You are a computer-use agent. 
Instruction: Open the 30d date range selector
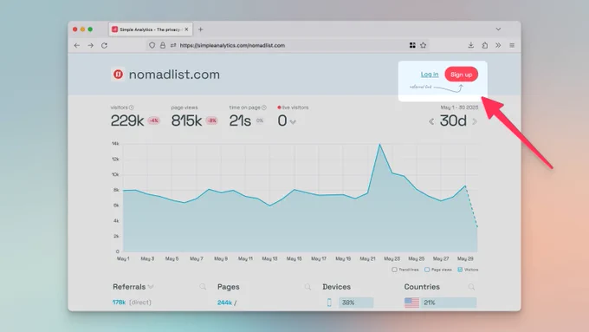click(453, 120)
